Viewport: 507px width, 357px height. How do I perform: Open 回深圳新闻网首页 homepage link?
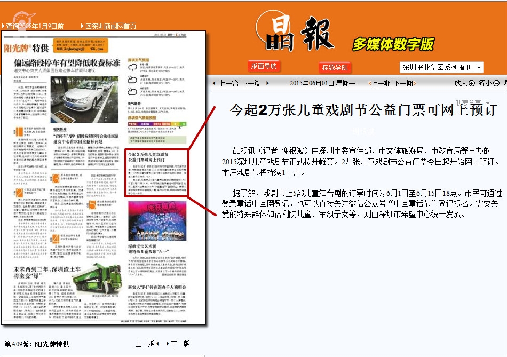(x=110, y=26)
